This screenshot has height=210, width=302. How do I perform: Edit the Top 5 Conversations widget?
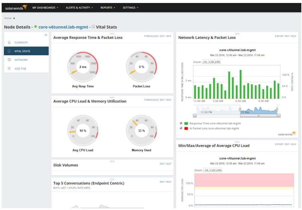pos(162,182)
